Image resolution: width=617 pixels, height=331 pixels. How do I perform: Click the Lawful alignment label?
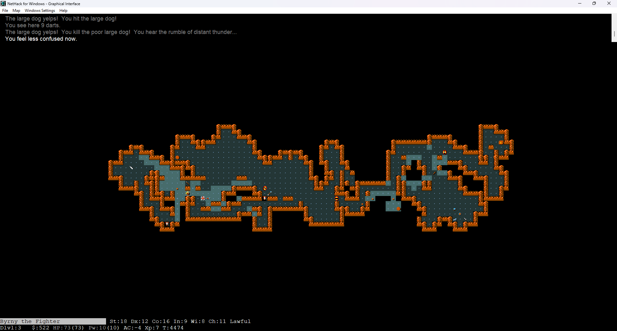240,321
